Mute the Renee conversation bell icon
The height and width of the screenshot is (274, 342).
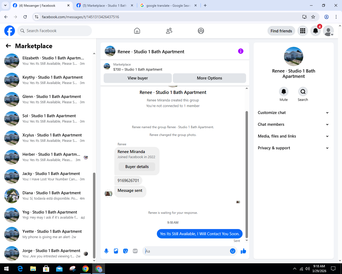(284, 92)
